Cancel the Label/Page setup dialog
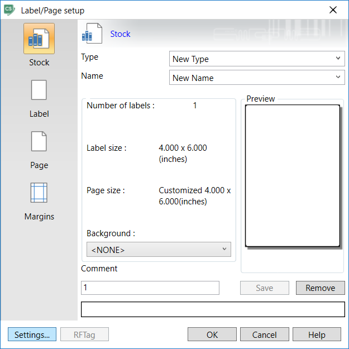This screenshot has width=349, height=349. (264, 334)
